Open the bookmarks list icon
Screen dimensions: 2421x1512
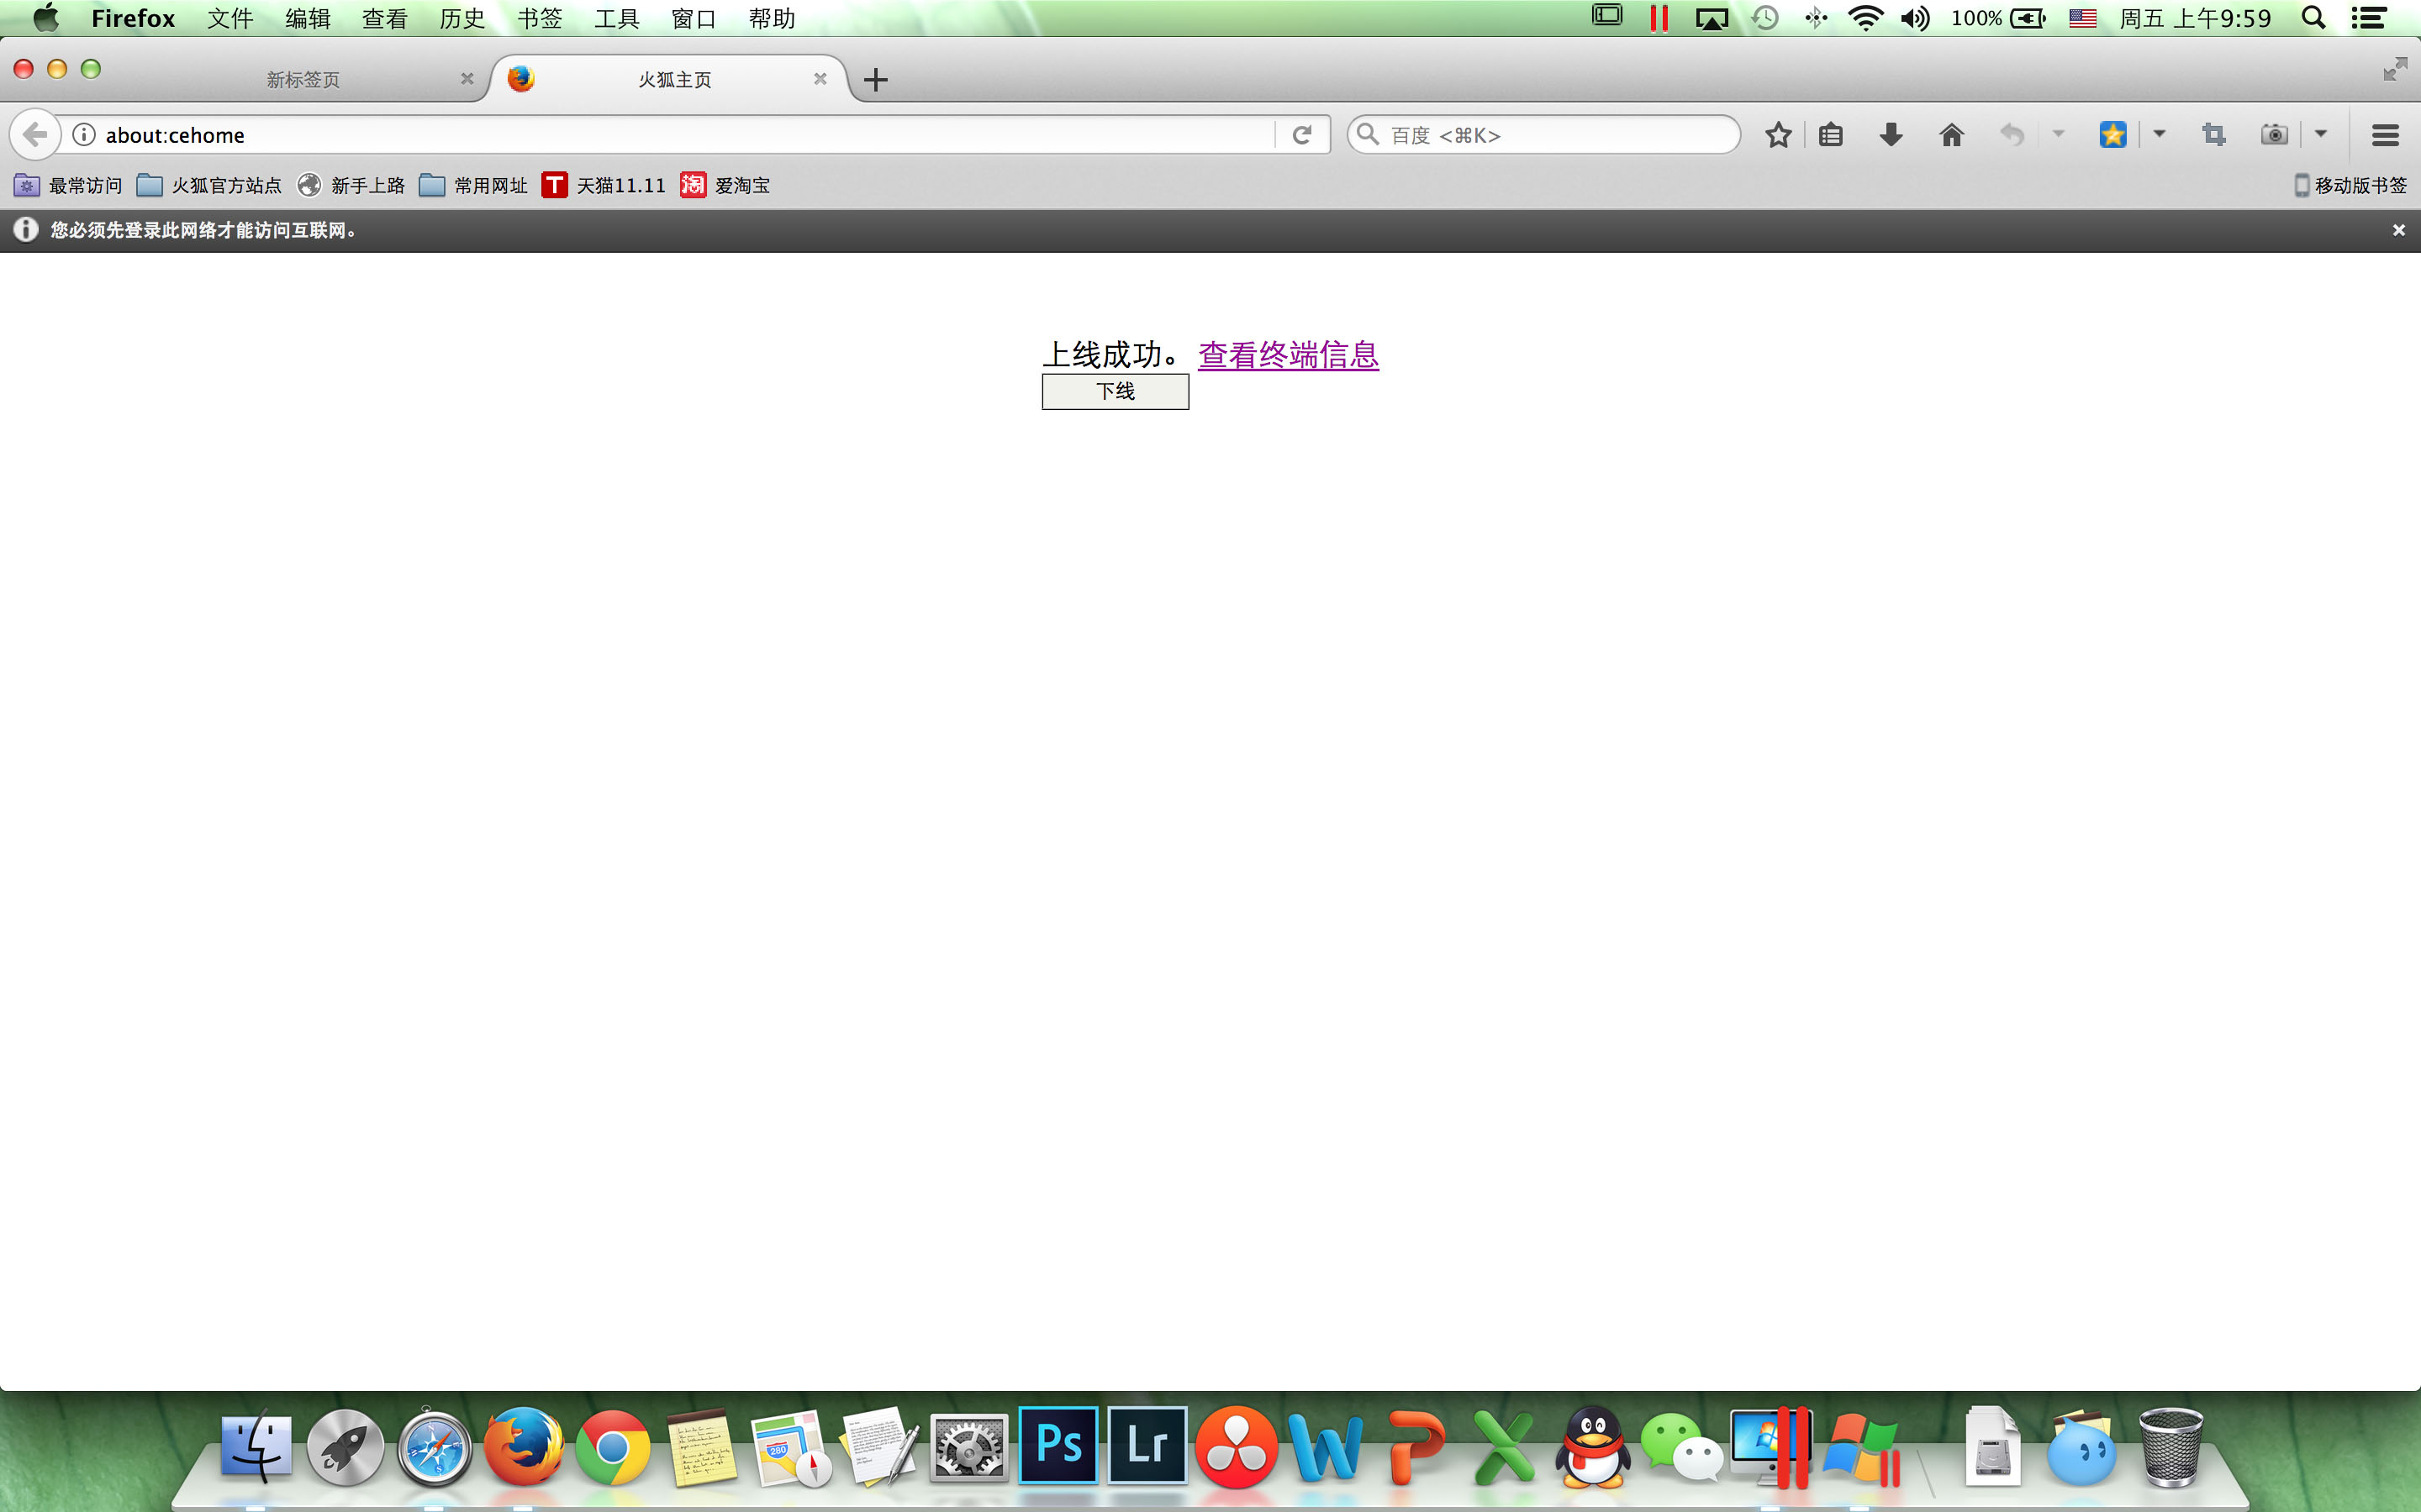tap(1831, 135)
